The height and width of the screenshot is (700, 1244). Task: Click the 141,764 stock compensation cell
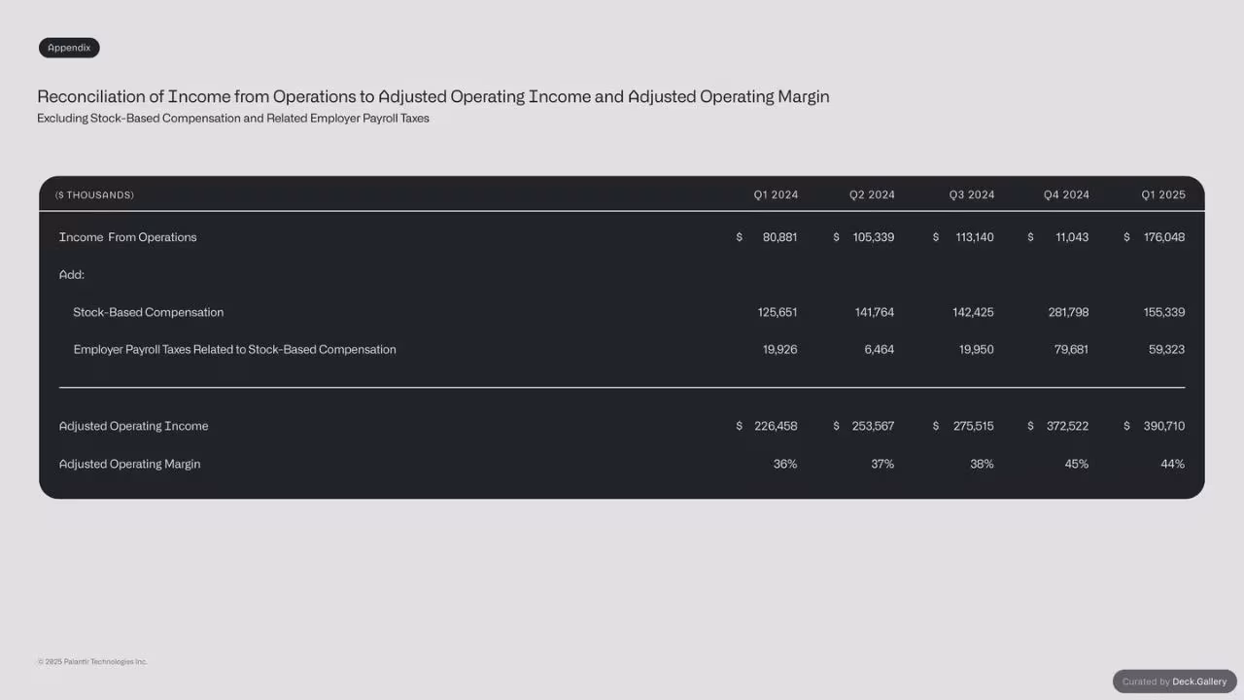875,312
